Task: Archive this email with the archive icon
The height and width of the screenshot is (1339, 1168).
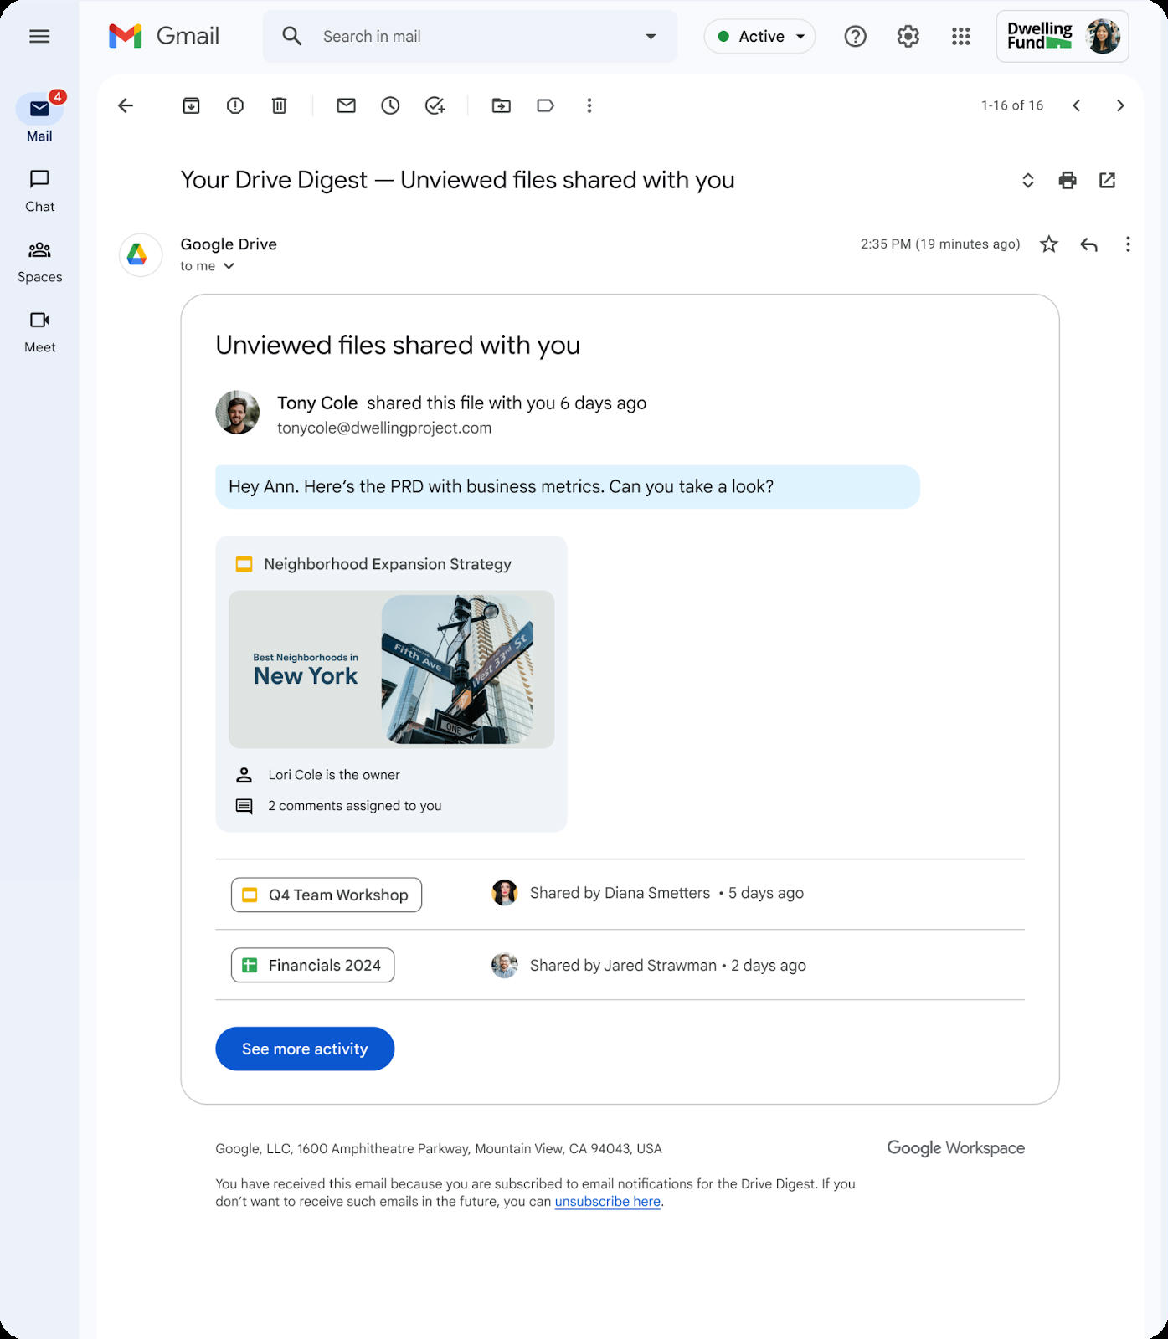Action: pyautogui.click(x=191, y=105)
